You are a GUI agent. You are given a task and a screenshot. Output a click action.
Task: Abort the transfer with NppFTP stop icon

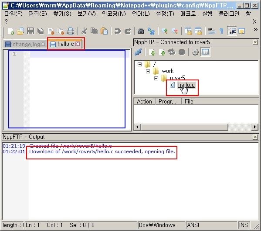point(182,52)
